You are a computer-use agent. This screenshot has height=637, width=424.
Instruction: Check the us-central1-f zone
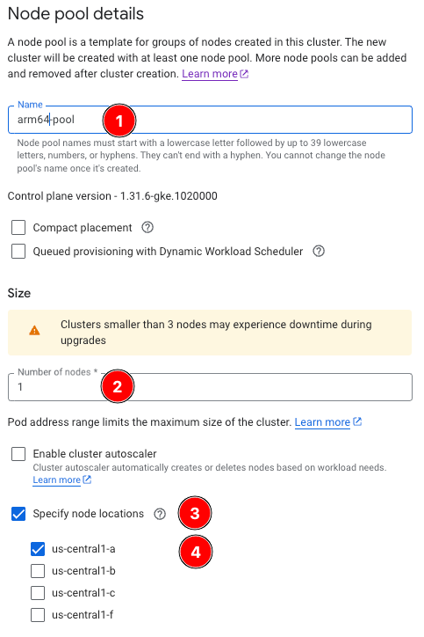tap(38, 615)
